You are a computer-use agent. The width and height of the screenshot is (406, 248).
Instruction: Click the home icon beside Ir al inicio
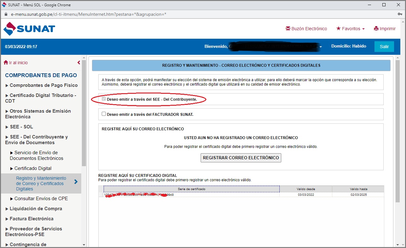point(6,63)
